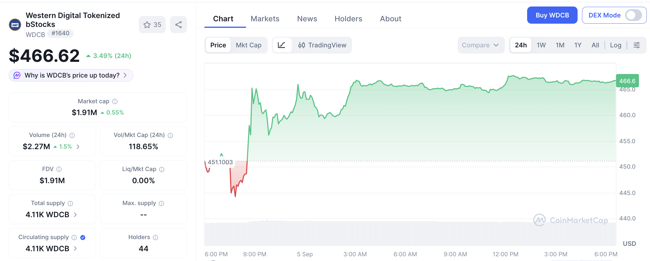The width and height of the screenshot is (650, 261).
Task: Open the Compare dropdown
Action: pos(481,45)
